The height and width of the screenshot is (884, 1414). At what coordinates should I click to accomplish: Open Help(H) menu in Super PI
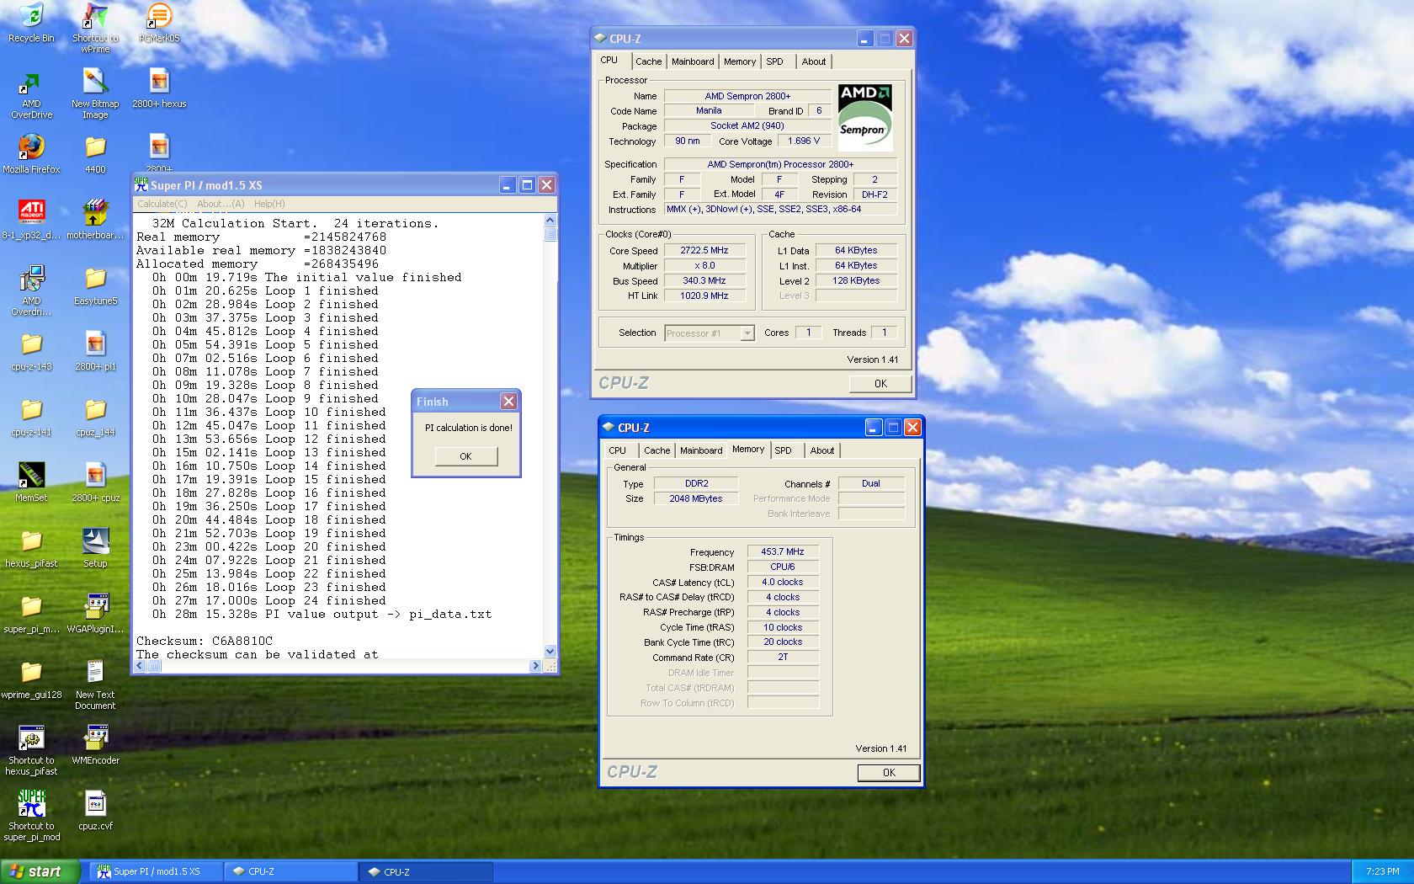pos(269,204)
